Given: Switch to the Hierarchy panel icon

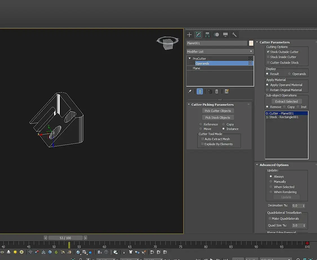Looking at the screenshot, I should (x=207, y=35).
